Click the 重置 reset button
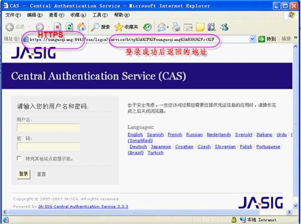 click(41, 174)
